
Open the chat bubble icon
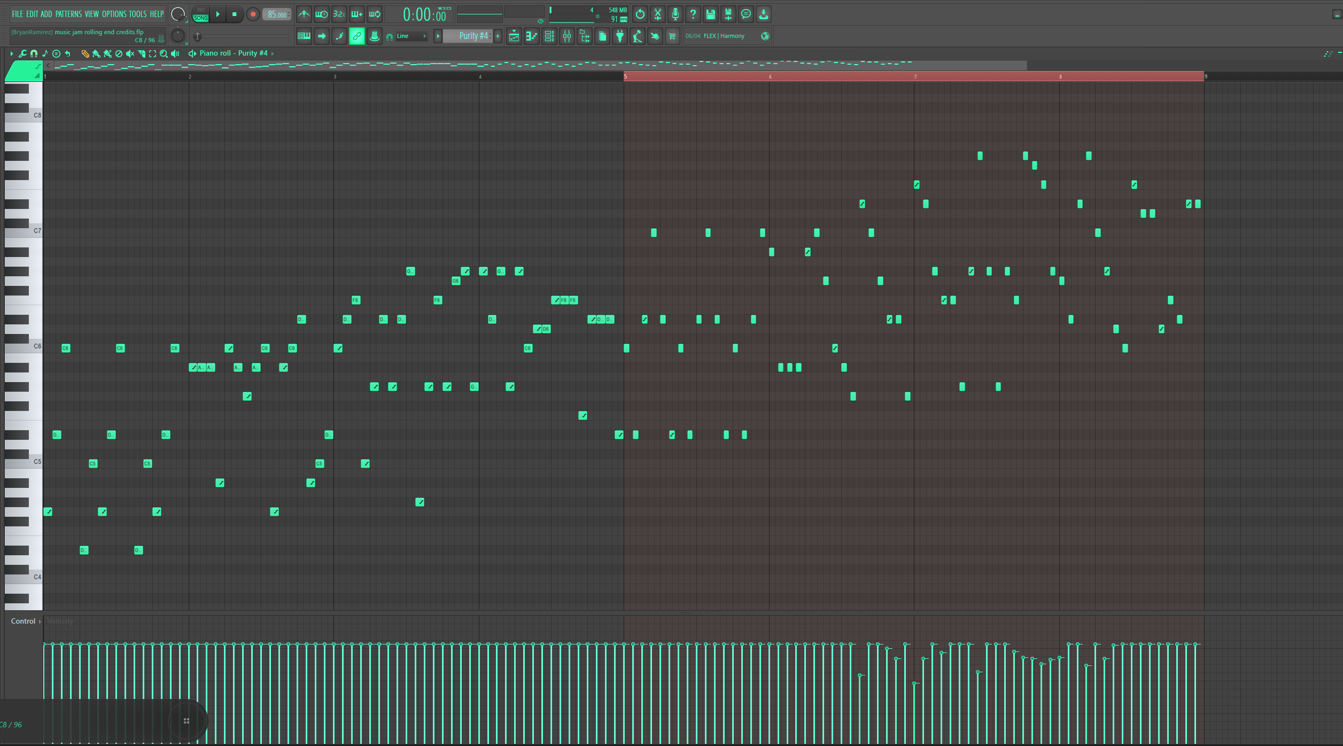(x=746, y=14)
